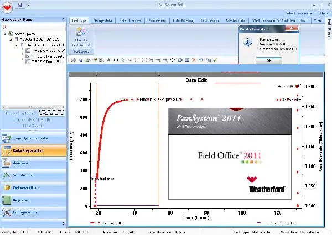The width and height of the screenshot is (332, 235).
Task: Switch to the Tidal filtering tab
Action: tap(183, 20)
